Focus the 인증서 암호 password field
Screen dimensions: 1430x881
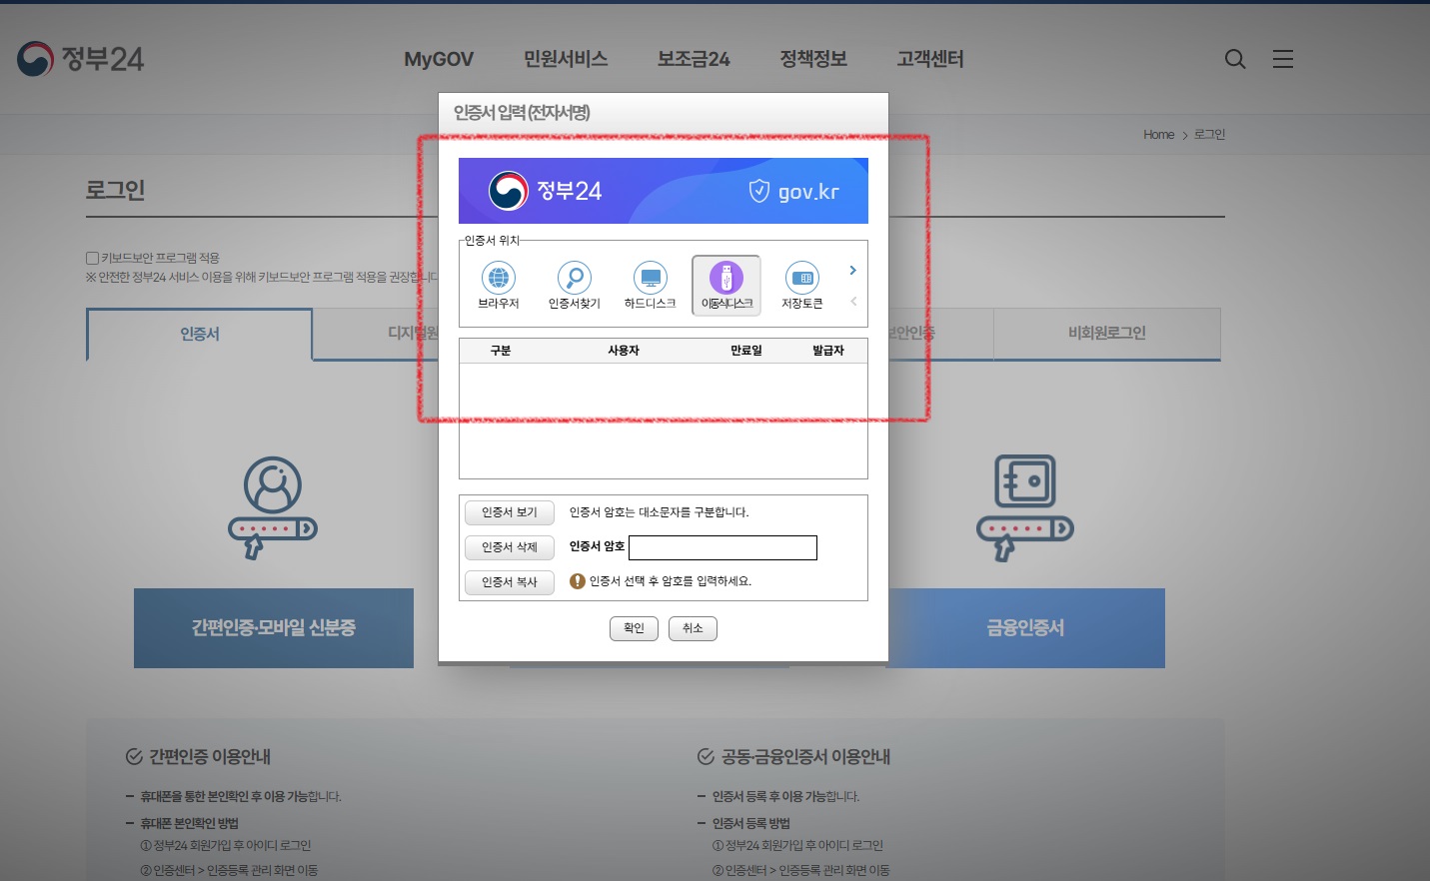coord(722,547)
